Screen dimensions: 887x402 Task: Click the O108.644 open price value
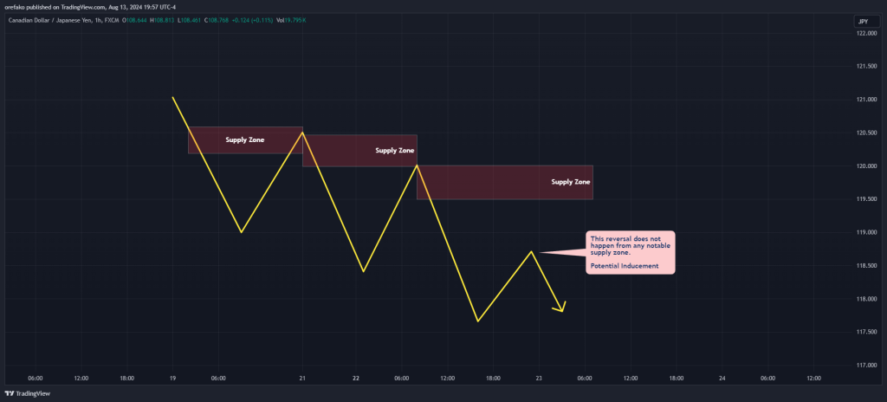134,21
